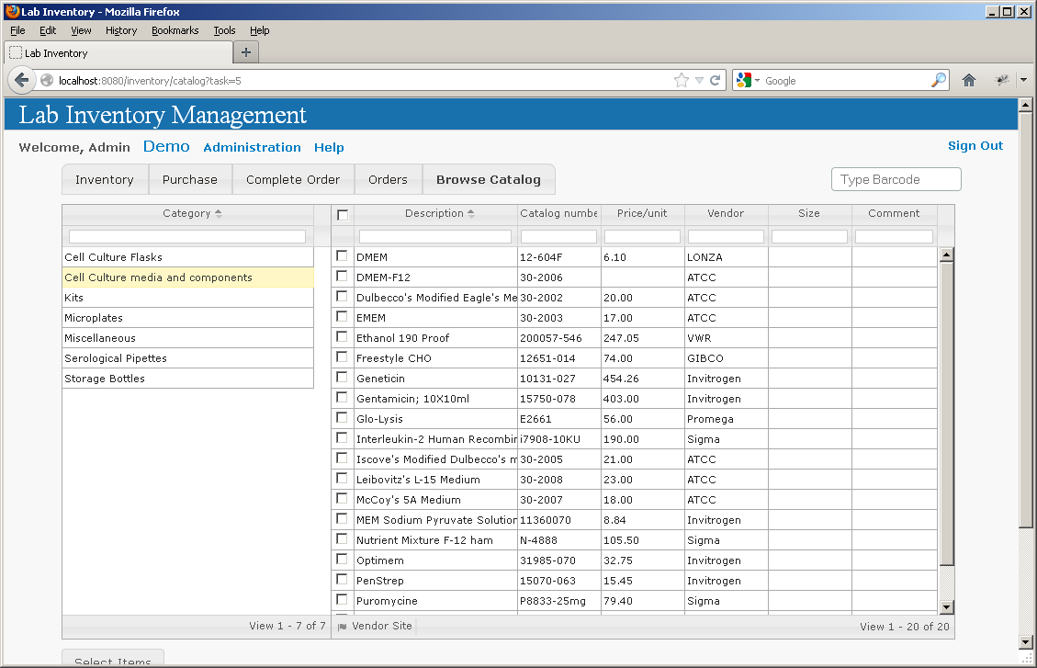Click the browser Back arrow button
Viewport: 1037px width, 668px height.
point(22,81)
